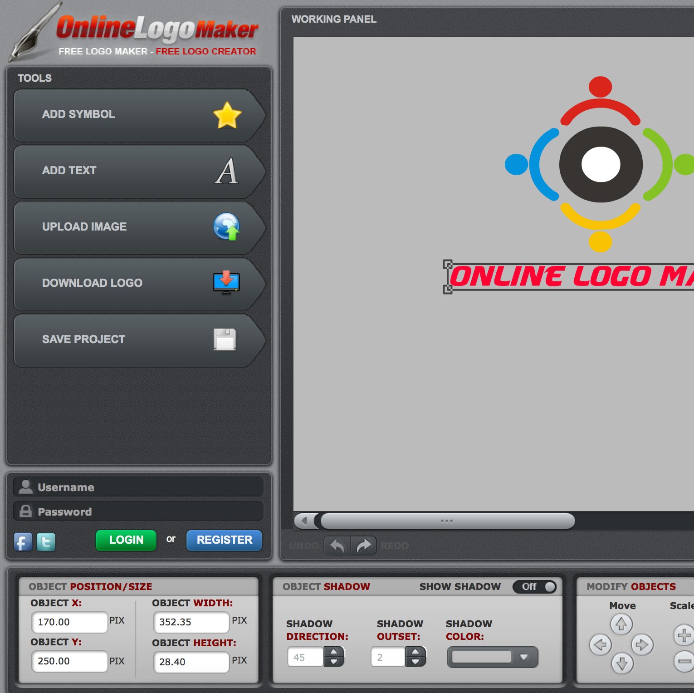
Task: Click the top-left resize handle of text
Action: click(447, 264)
